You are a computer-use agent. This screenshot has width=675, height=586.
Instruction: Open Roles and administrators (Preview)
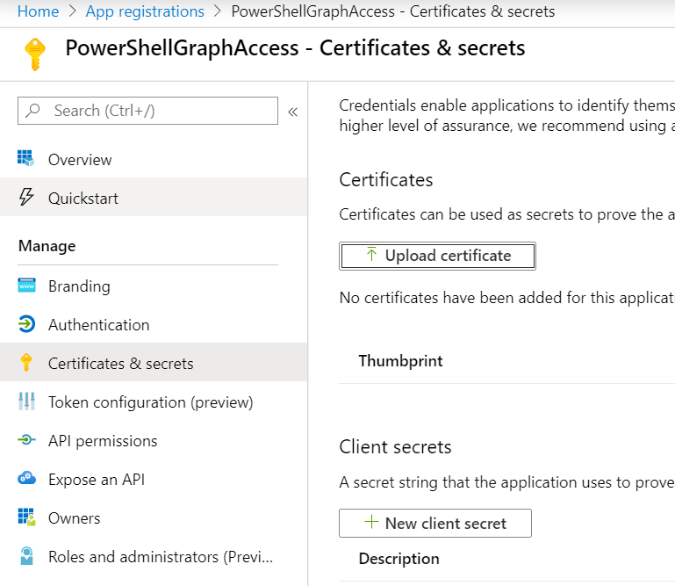click(154, 557)
